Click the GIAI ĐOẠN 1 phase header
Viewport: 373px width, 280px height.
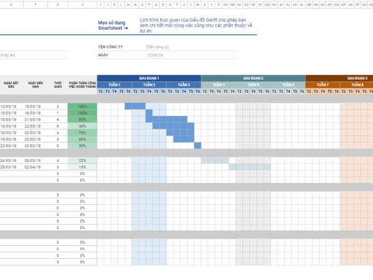point(149,78)
